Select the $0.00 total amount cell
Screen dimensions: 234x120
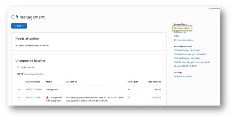158,90
